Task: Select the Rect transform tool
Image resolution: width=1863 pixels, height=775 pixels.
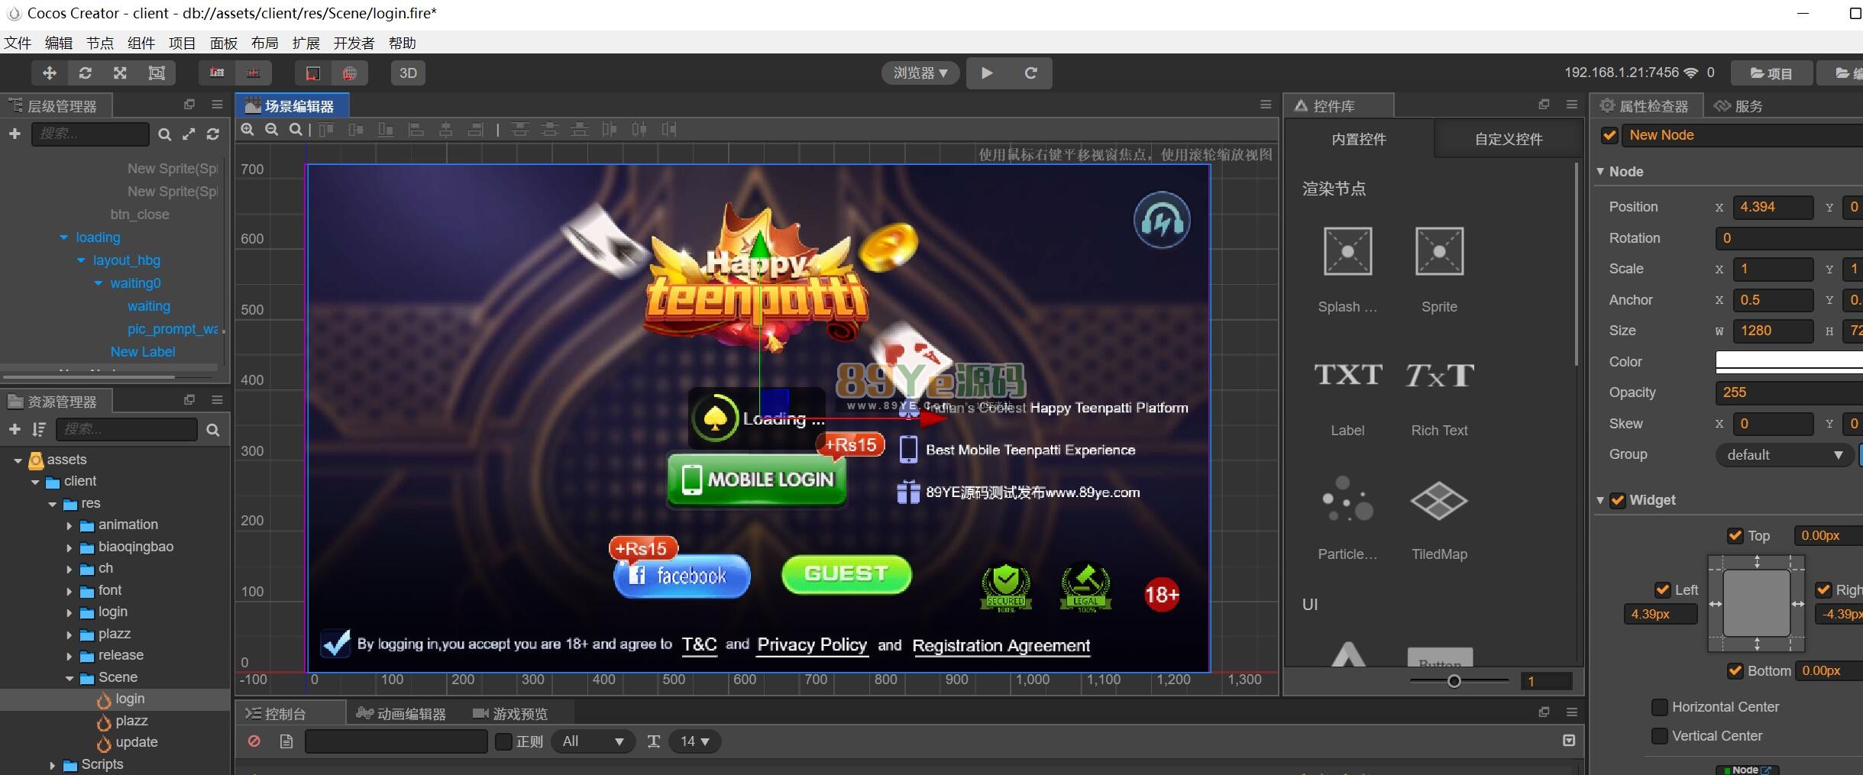Action: [157, 73]
